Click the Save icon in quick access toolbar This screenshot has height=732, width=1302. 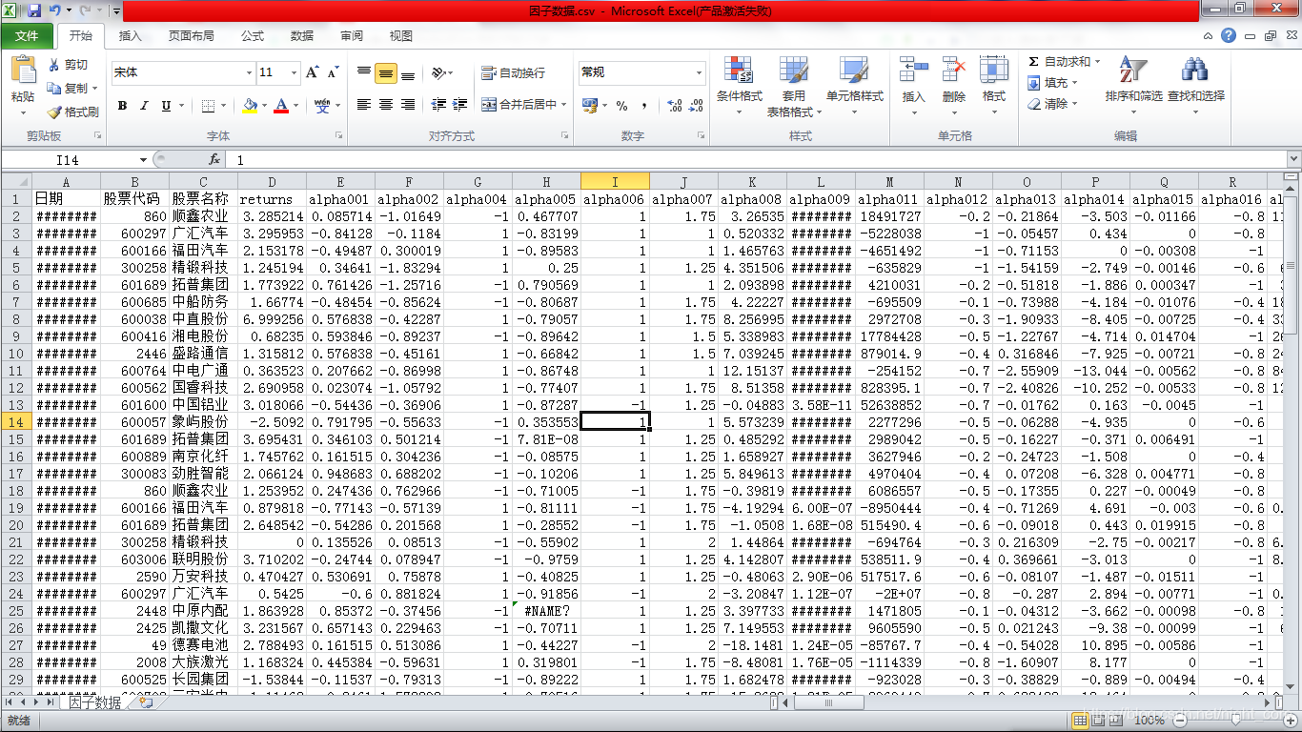pyautogui.click(x=34, y=10)
